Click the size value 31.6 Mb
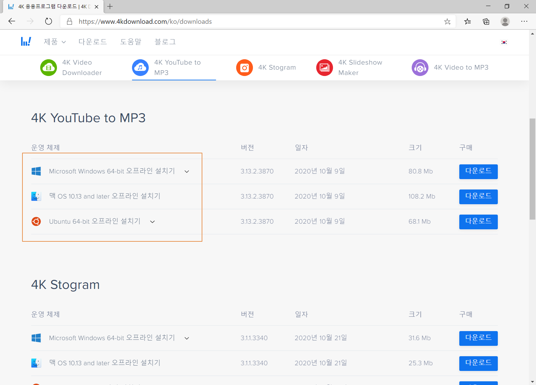 pyautogui.click(x=419, y=338)
